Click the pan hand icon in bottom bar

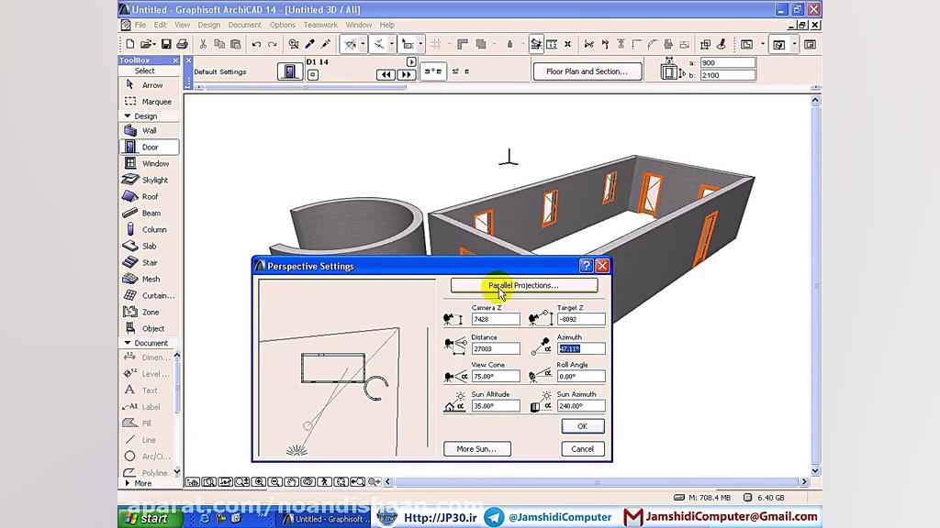pyautogui.click(x=291, y=482)
